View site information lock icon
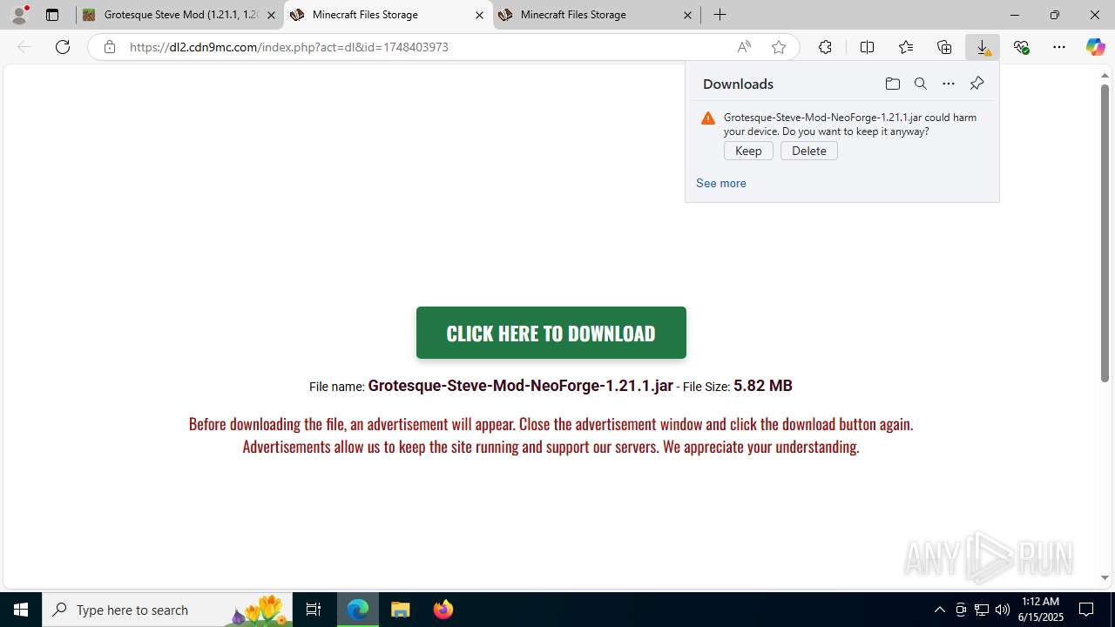This screenshot has width=1115, height=627. [x=110, y=47]
